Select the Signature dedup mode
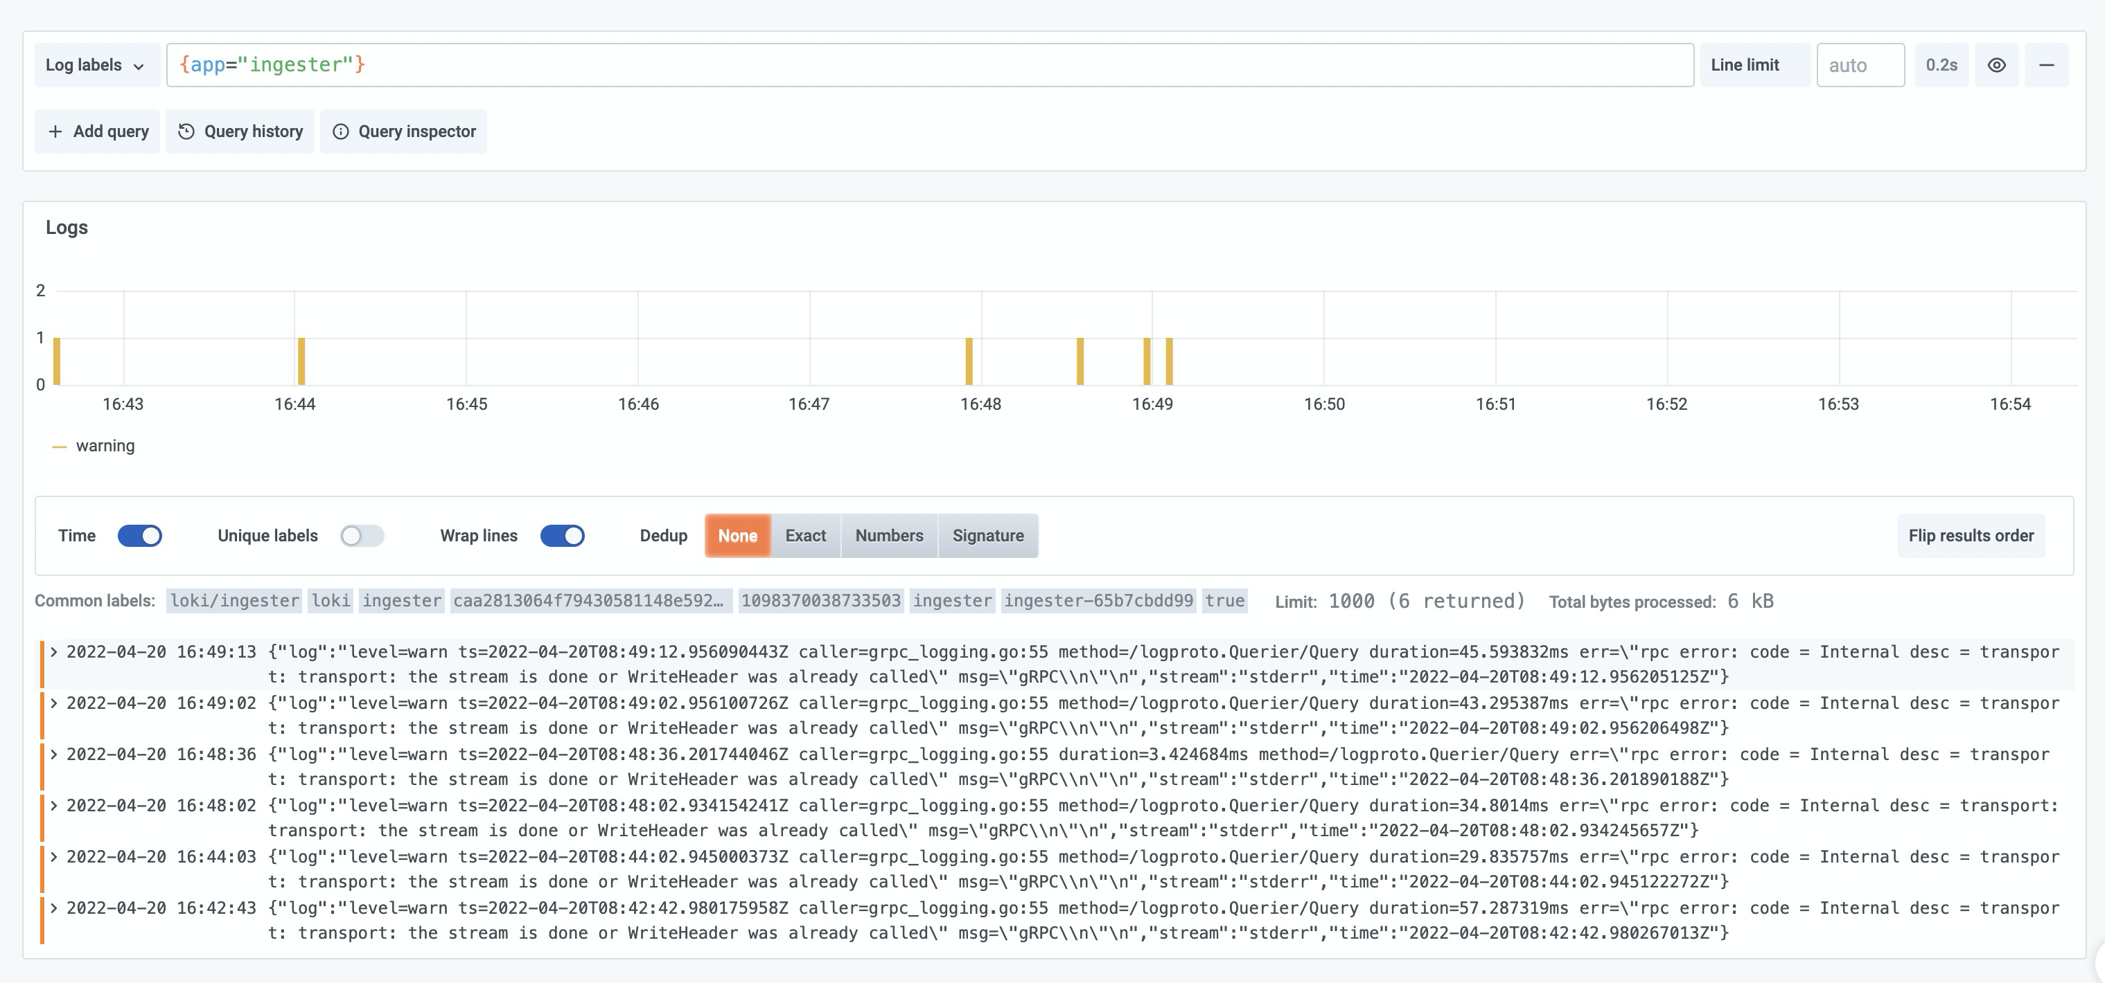The image size is (2105, 983). [989, 536]
